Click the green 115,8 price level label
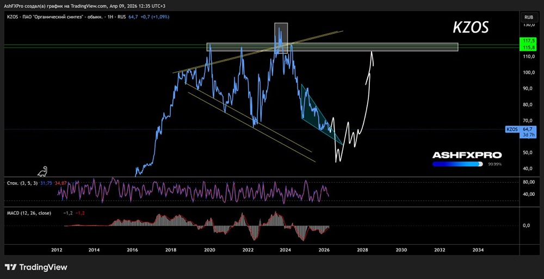 529,46
